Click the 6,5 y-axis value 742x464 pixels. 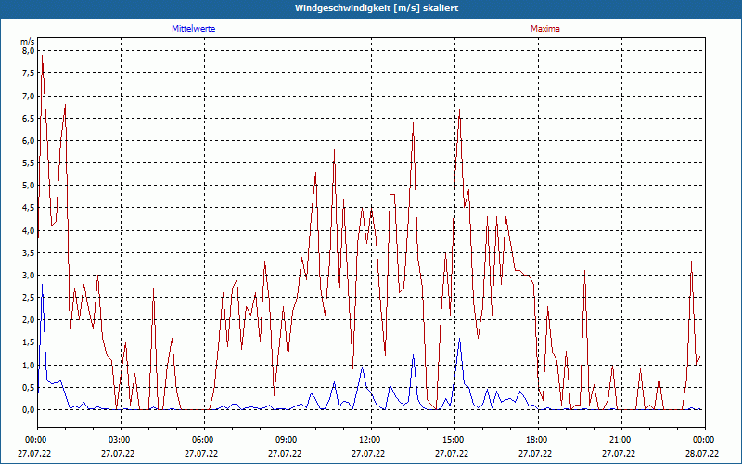[x=28, y=118]
